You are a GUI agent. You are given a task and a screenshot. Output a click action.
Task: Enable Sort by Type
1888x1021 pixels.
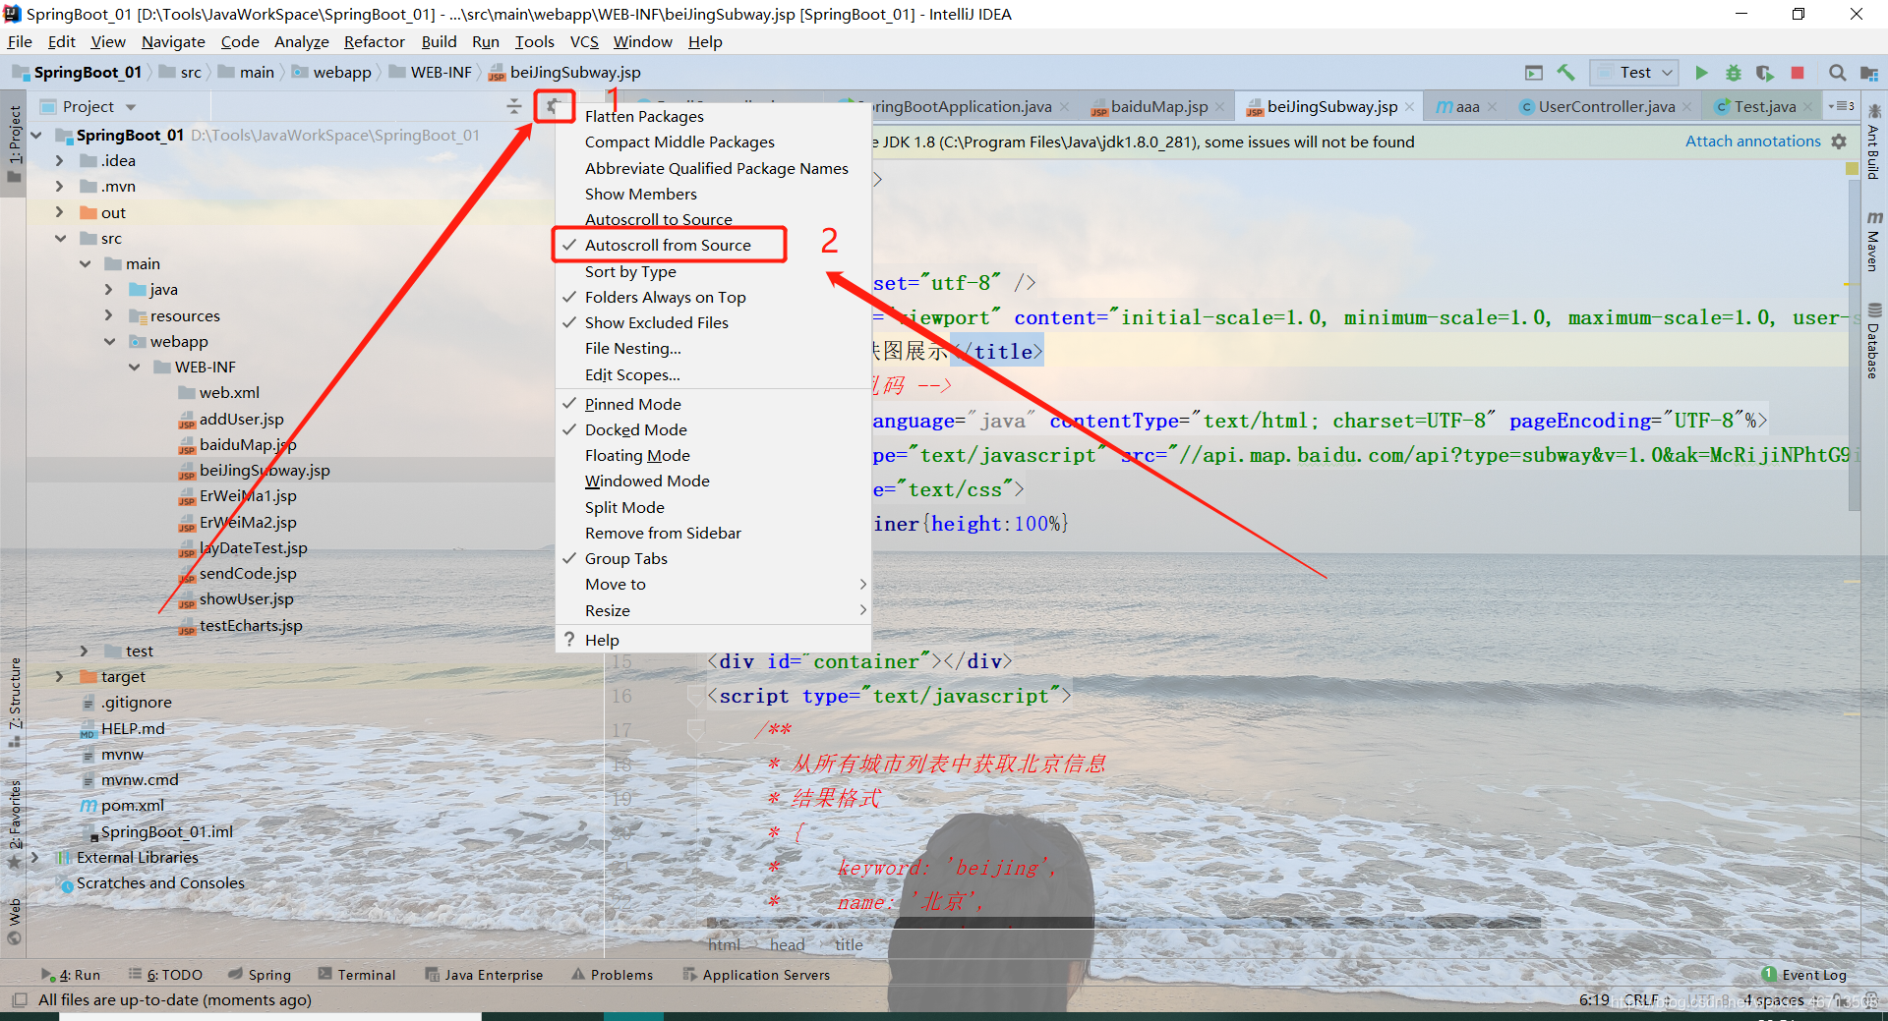(713, 271)
